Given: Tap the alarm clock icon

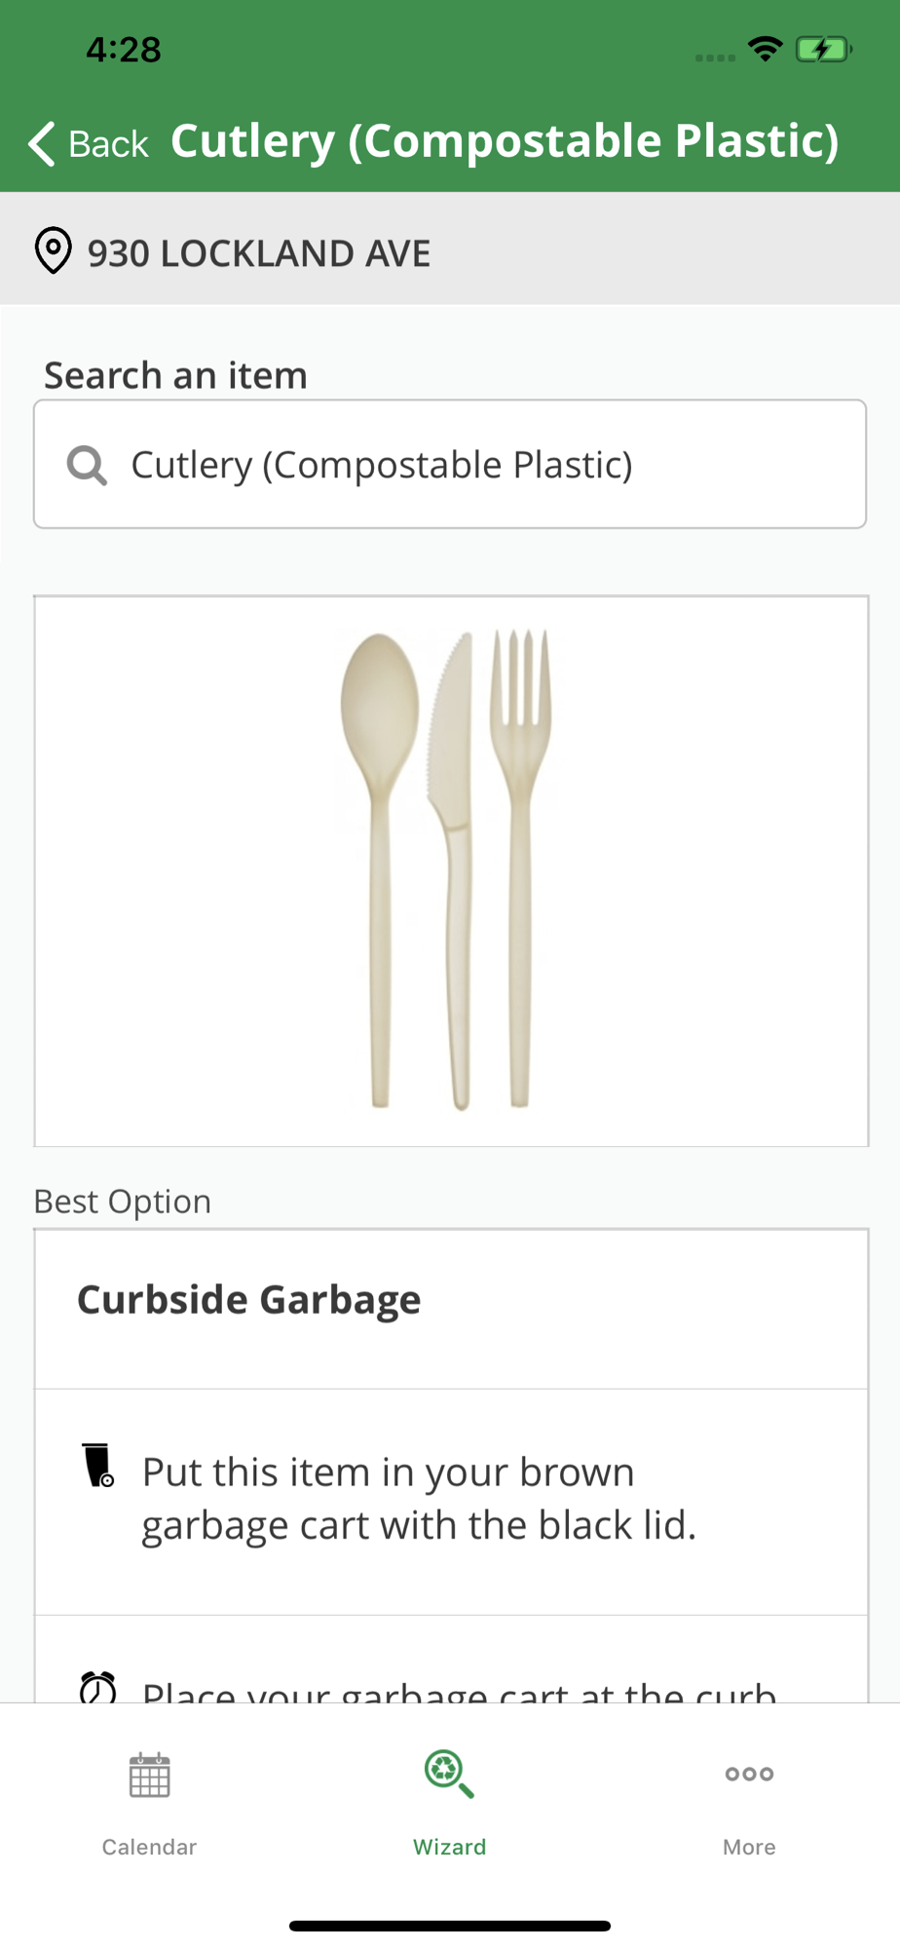Looking at the screenshot, I should (97, 1687).
